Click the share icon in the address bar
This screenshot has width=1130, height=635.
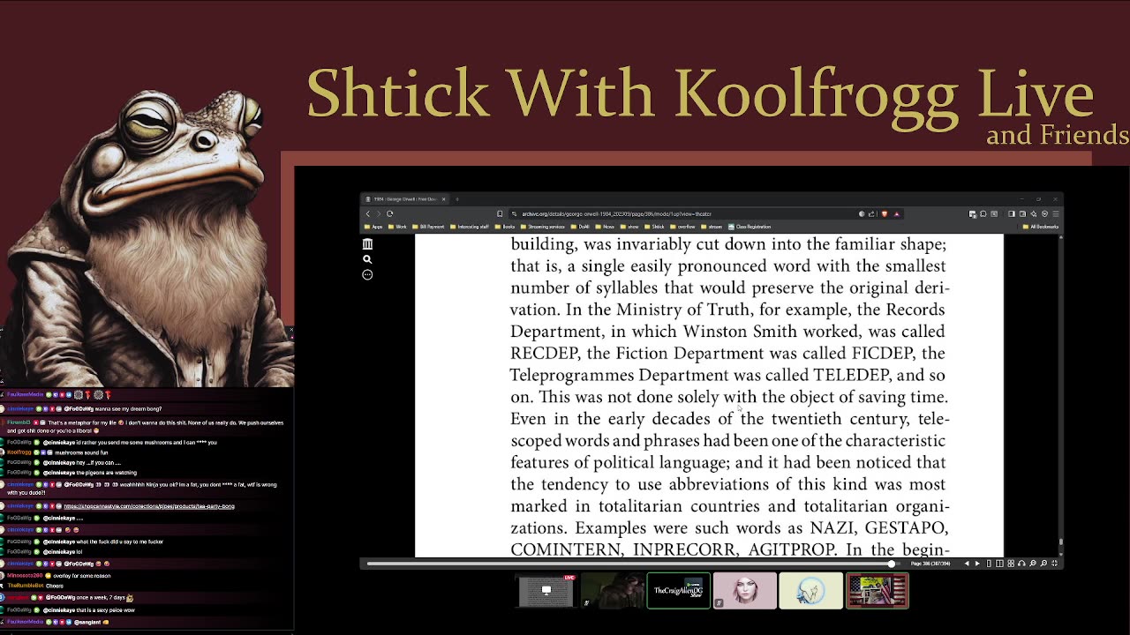[871, 213]
